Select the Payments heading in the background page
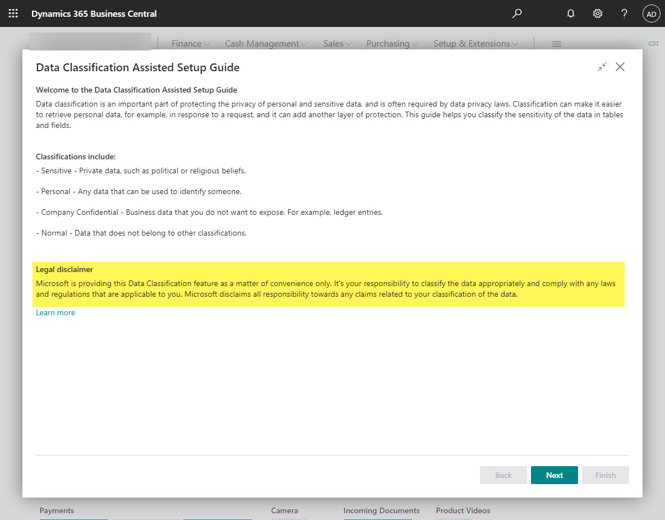The width and height of the screenshot is (665, 520). (x=57, y=510)
